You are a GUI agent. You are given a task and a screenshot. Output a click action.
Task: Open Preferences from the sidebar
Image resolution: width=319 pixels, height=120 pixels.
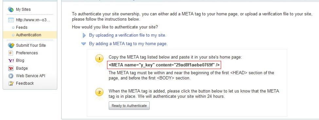[x=27, y=53]
